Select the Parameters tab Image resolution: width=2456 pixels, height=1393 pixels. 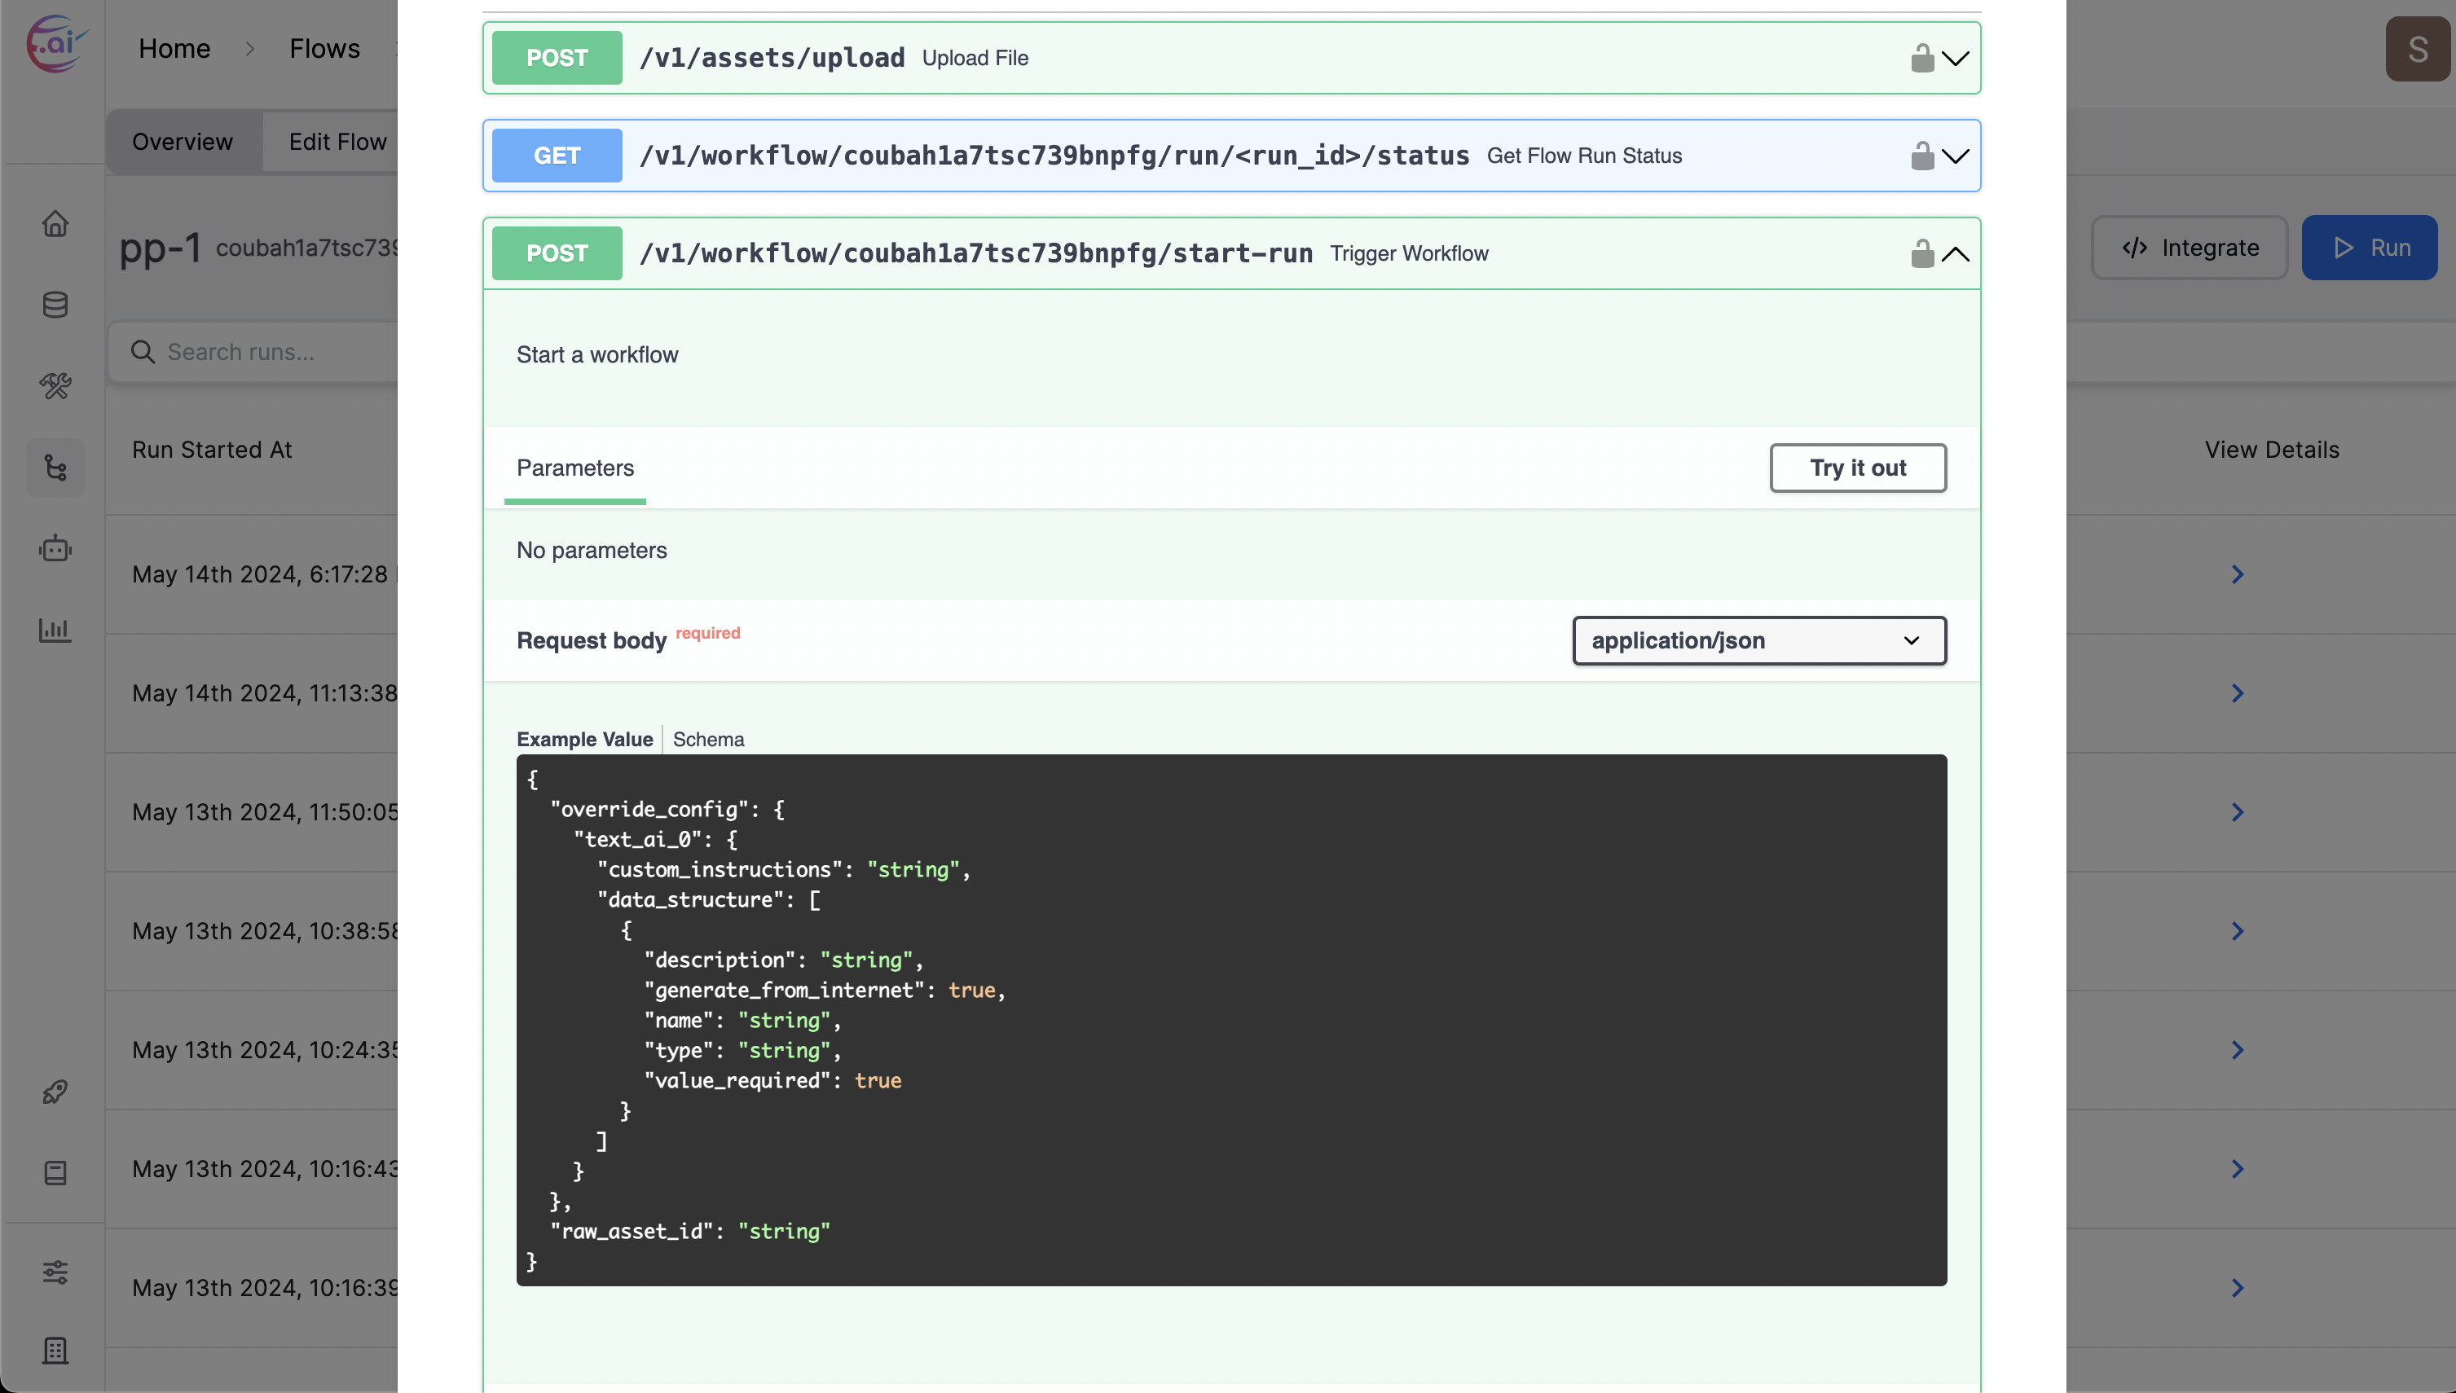(x=575, y=468)
